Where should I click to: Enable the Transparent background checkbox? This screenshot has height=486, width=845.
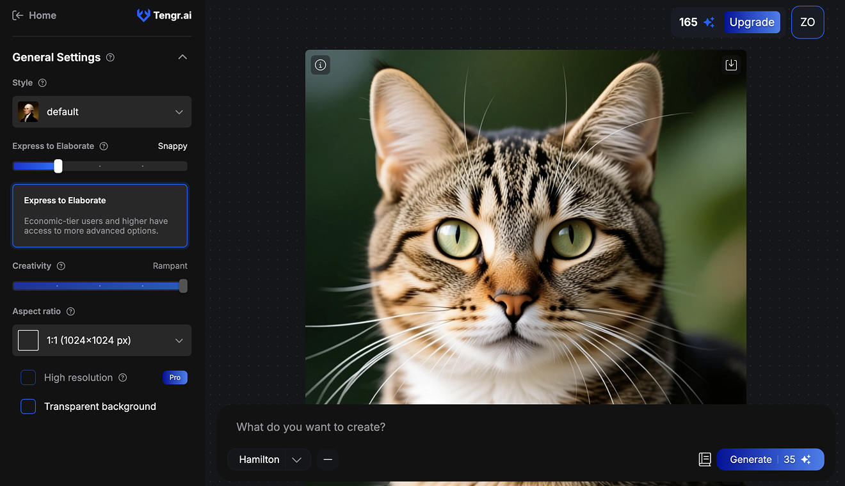coord(28,406)
